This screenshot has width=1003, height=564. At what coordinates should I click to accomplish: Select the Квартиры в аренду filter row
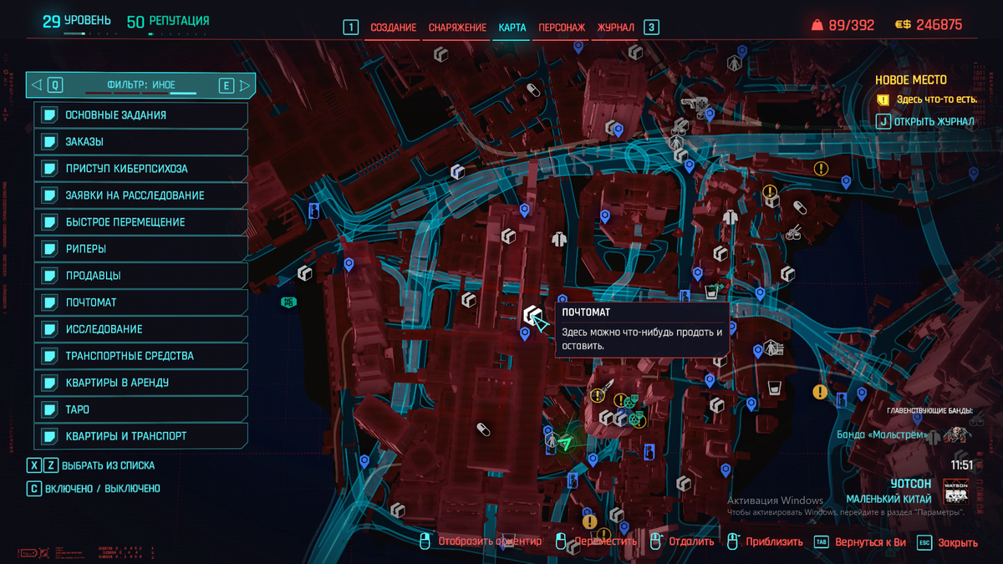point(141,383)
